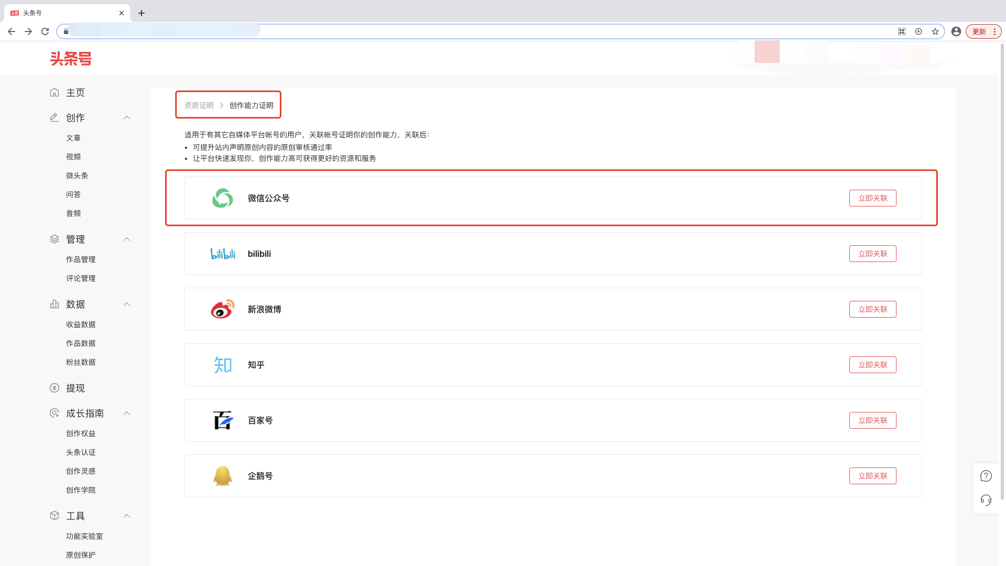The image size is (1006, 566).
Task: Open the browser profile avatar icon
Action: (956, 31)
